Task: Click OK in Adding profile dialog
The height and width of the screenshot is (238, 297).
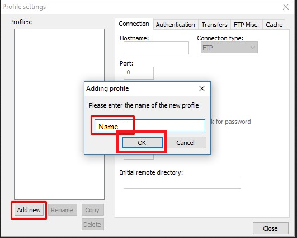Action: pos(142,143)
